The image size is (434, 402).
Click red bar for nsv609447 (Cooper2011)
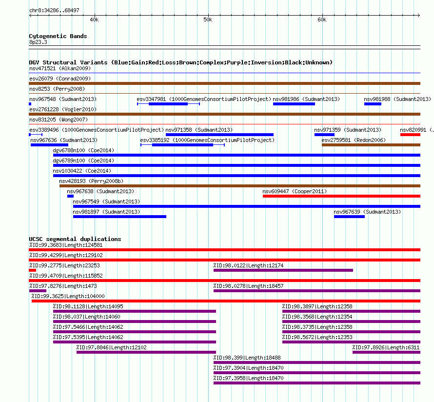coord(341,196)
